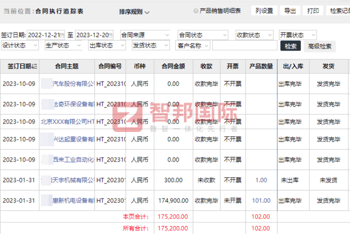The width and height of the screenshot is (350, 234).
Task: Click the 合同金额 column header
Action: [173, 66]
